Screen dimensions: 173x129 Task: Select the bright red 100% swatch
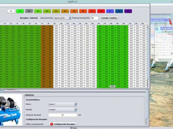101,11
